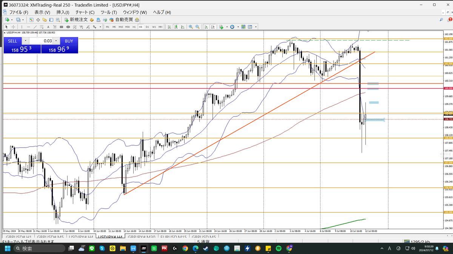
Task: Display chart as bar chart
Action: pyautogui.click(x=169, y=27)
